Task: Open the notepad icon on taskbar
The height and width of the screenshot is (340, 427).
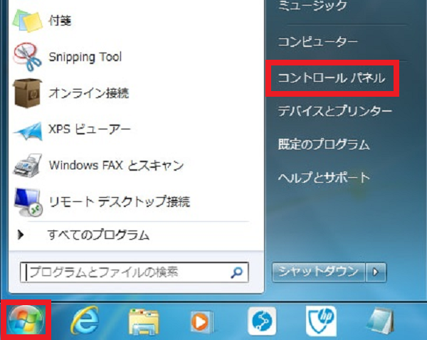Action: coord(380,321)
